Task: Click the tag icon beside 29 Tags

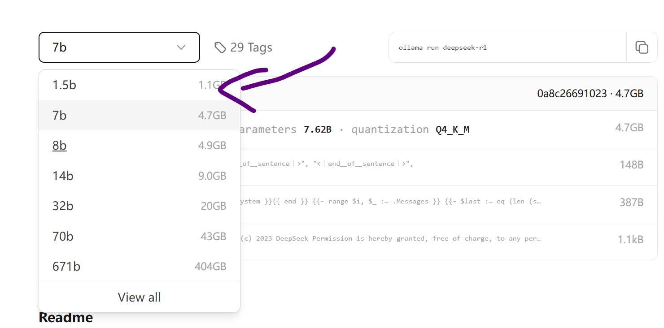Action: 220,47
